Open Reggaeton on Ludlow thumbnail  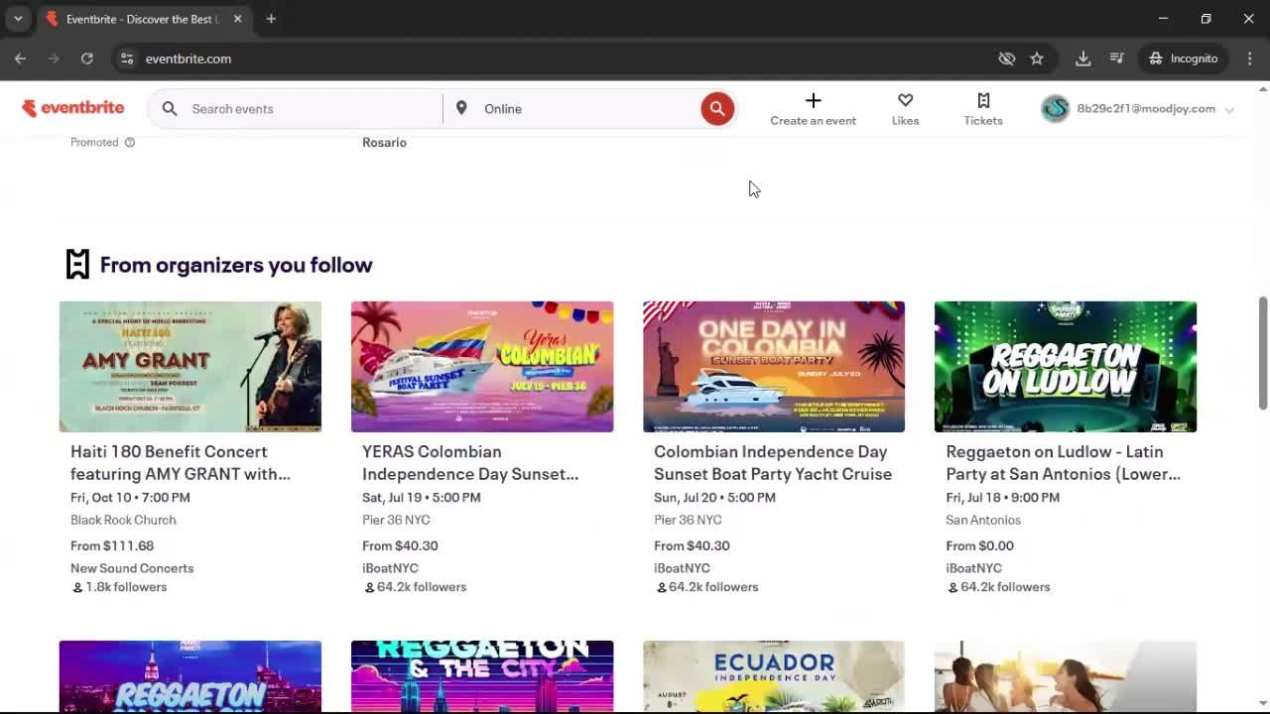point(1066,367)
